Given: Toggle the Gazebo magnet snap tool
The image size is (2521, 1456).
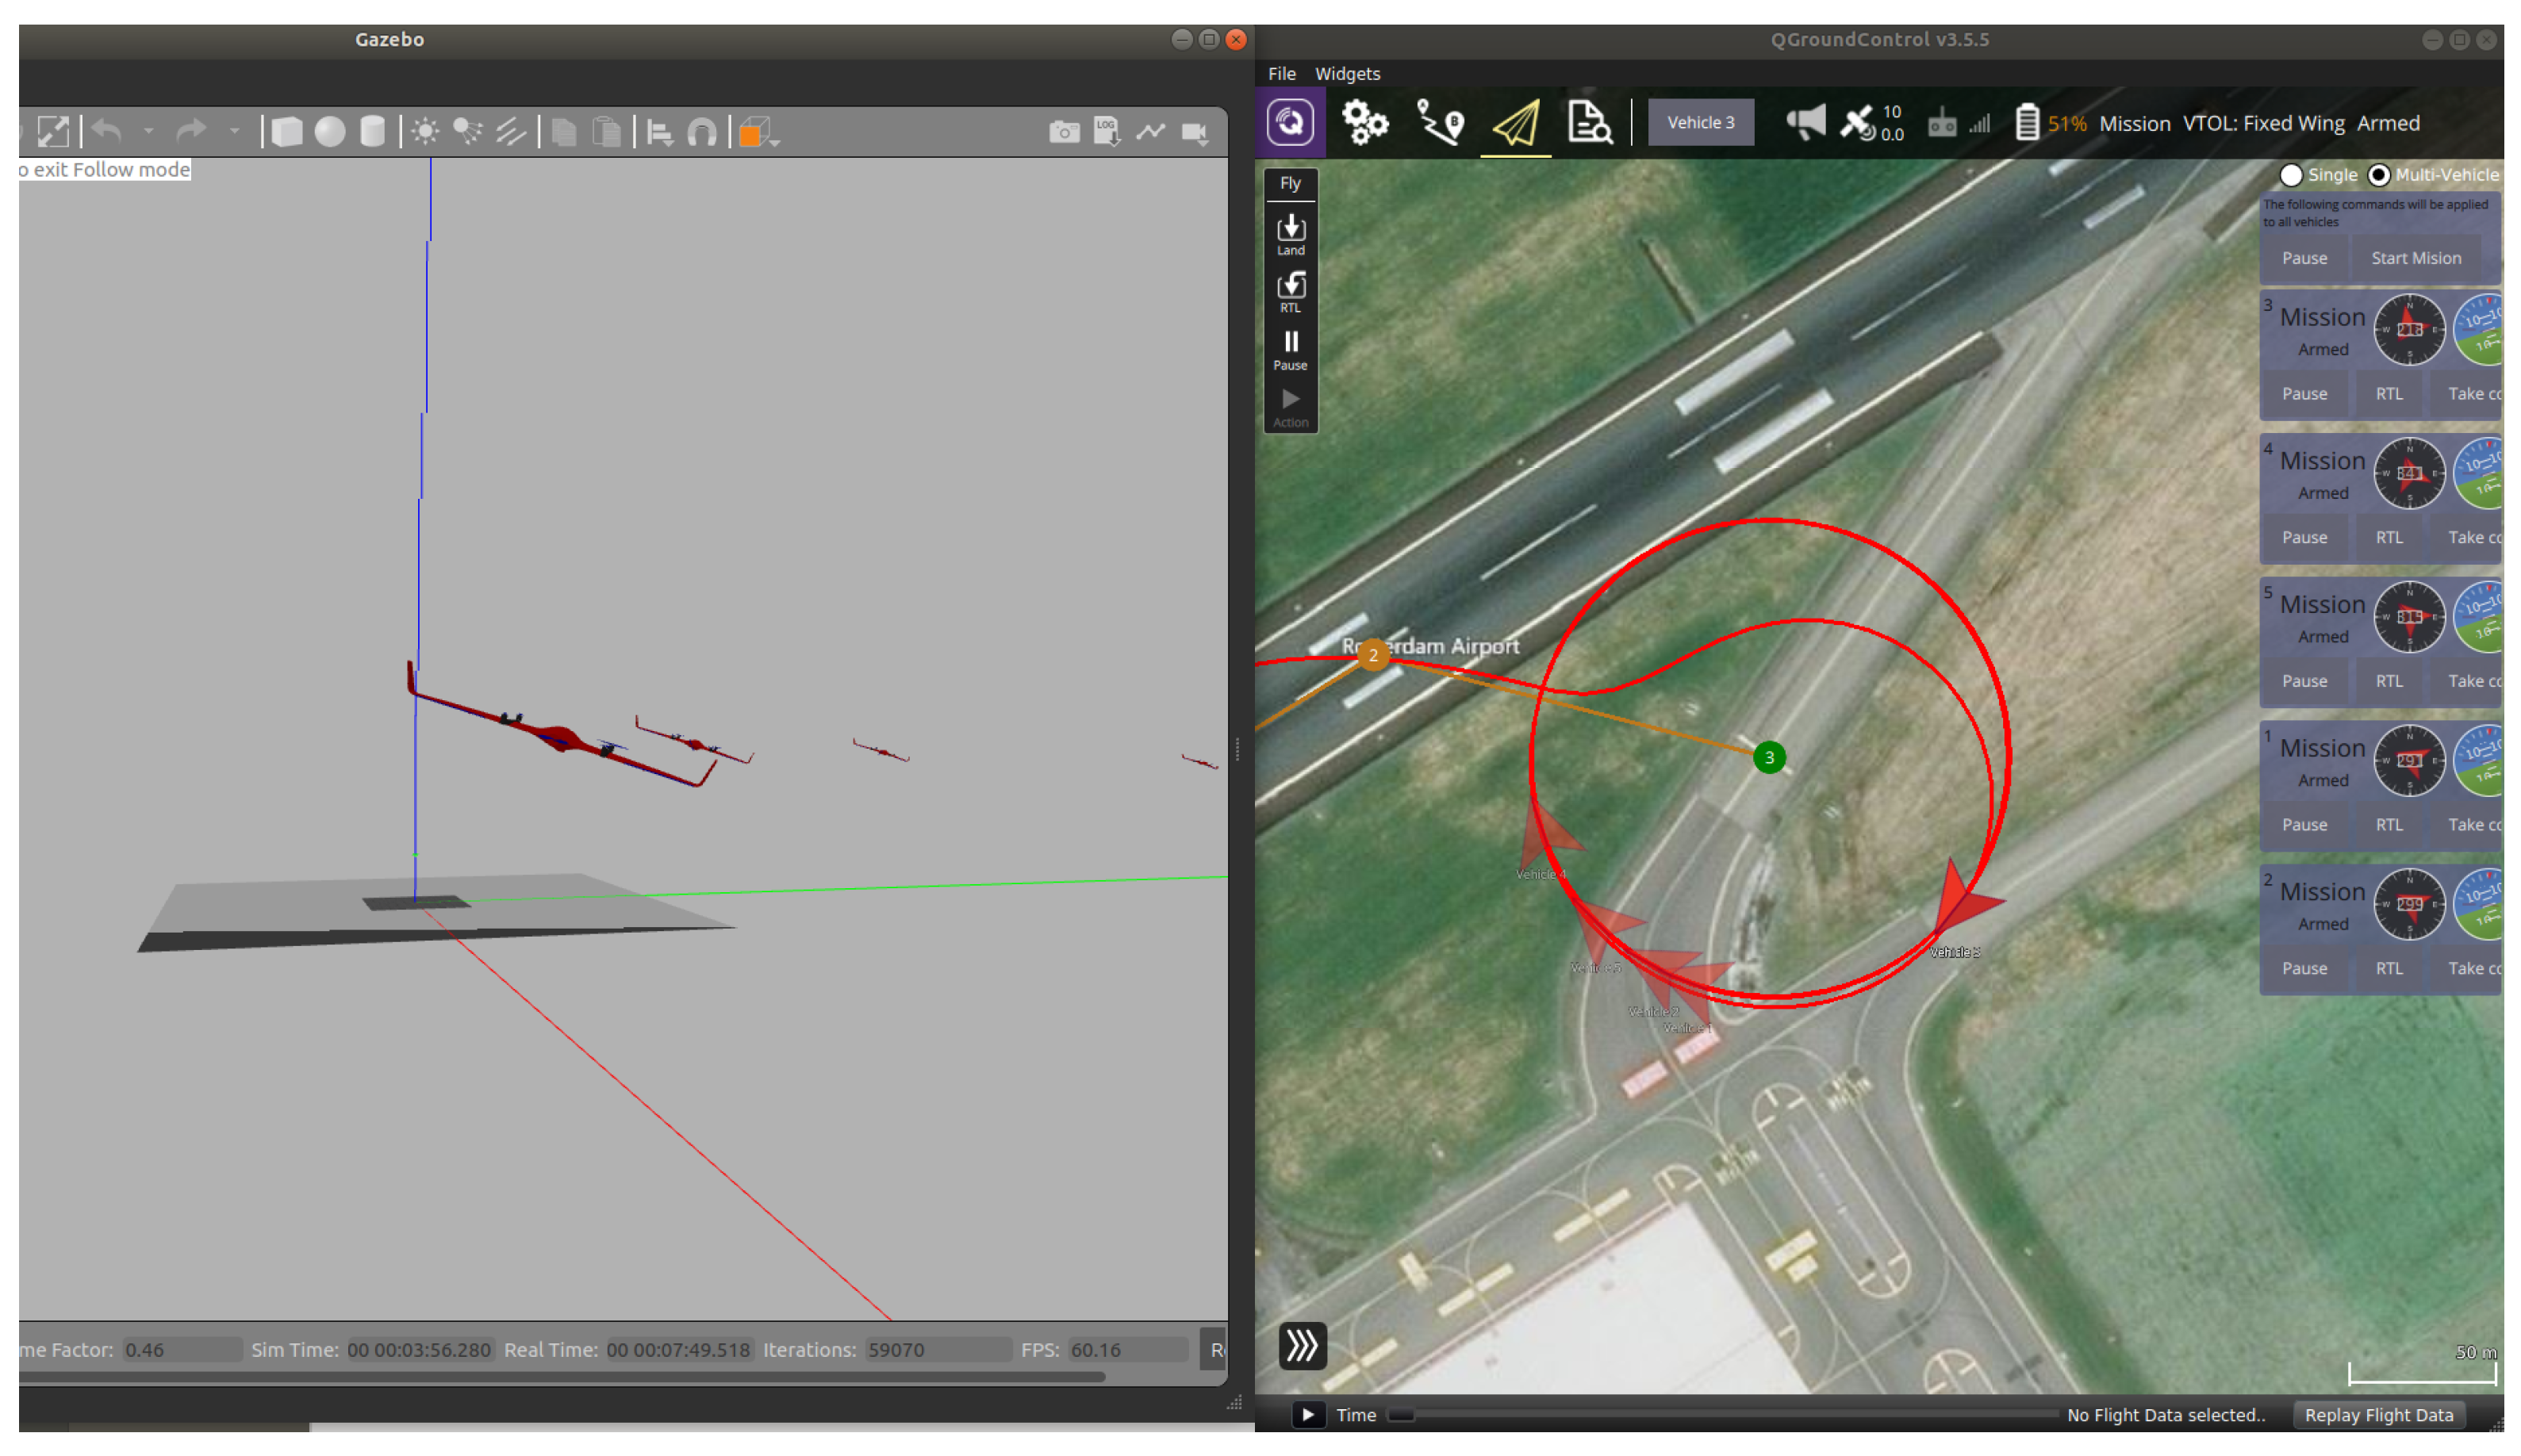Looking at the screenshot, I should pyautogui.click(x=702, y=132).
